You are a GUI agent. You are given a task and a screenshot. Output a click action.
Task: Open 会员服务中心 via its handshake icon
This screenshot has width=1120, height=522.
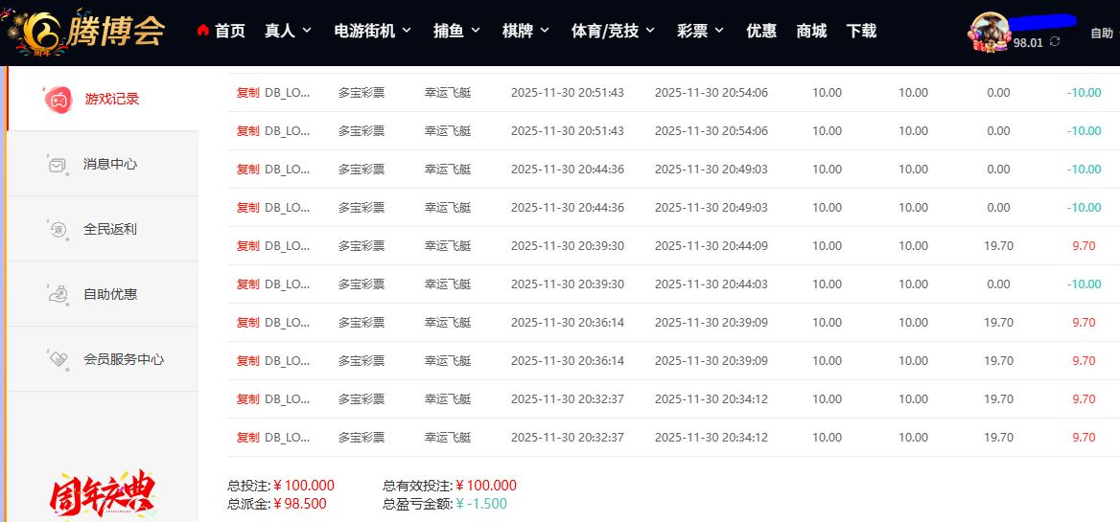(58, 360)
